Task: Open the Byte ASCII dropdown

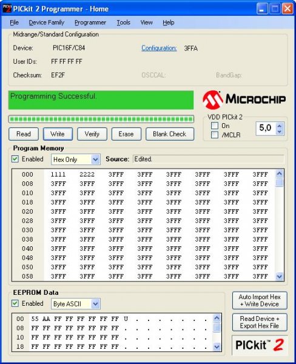Action: pyautogui.click(x=76, y=304)
